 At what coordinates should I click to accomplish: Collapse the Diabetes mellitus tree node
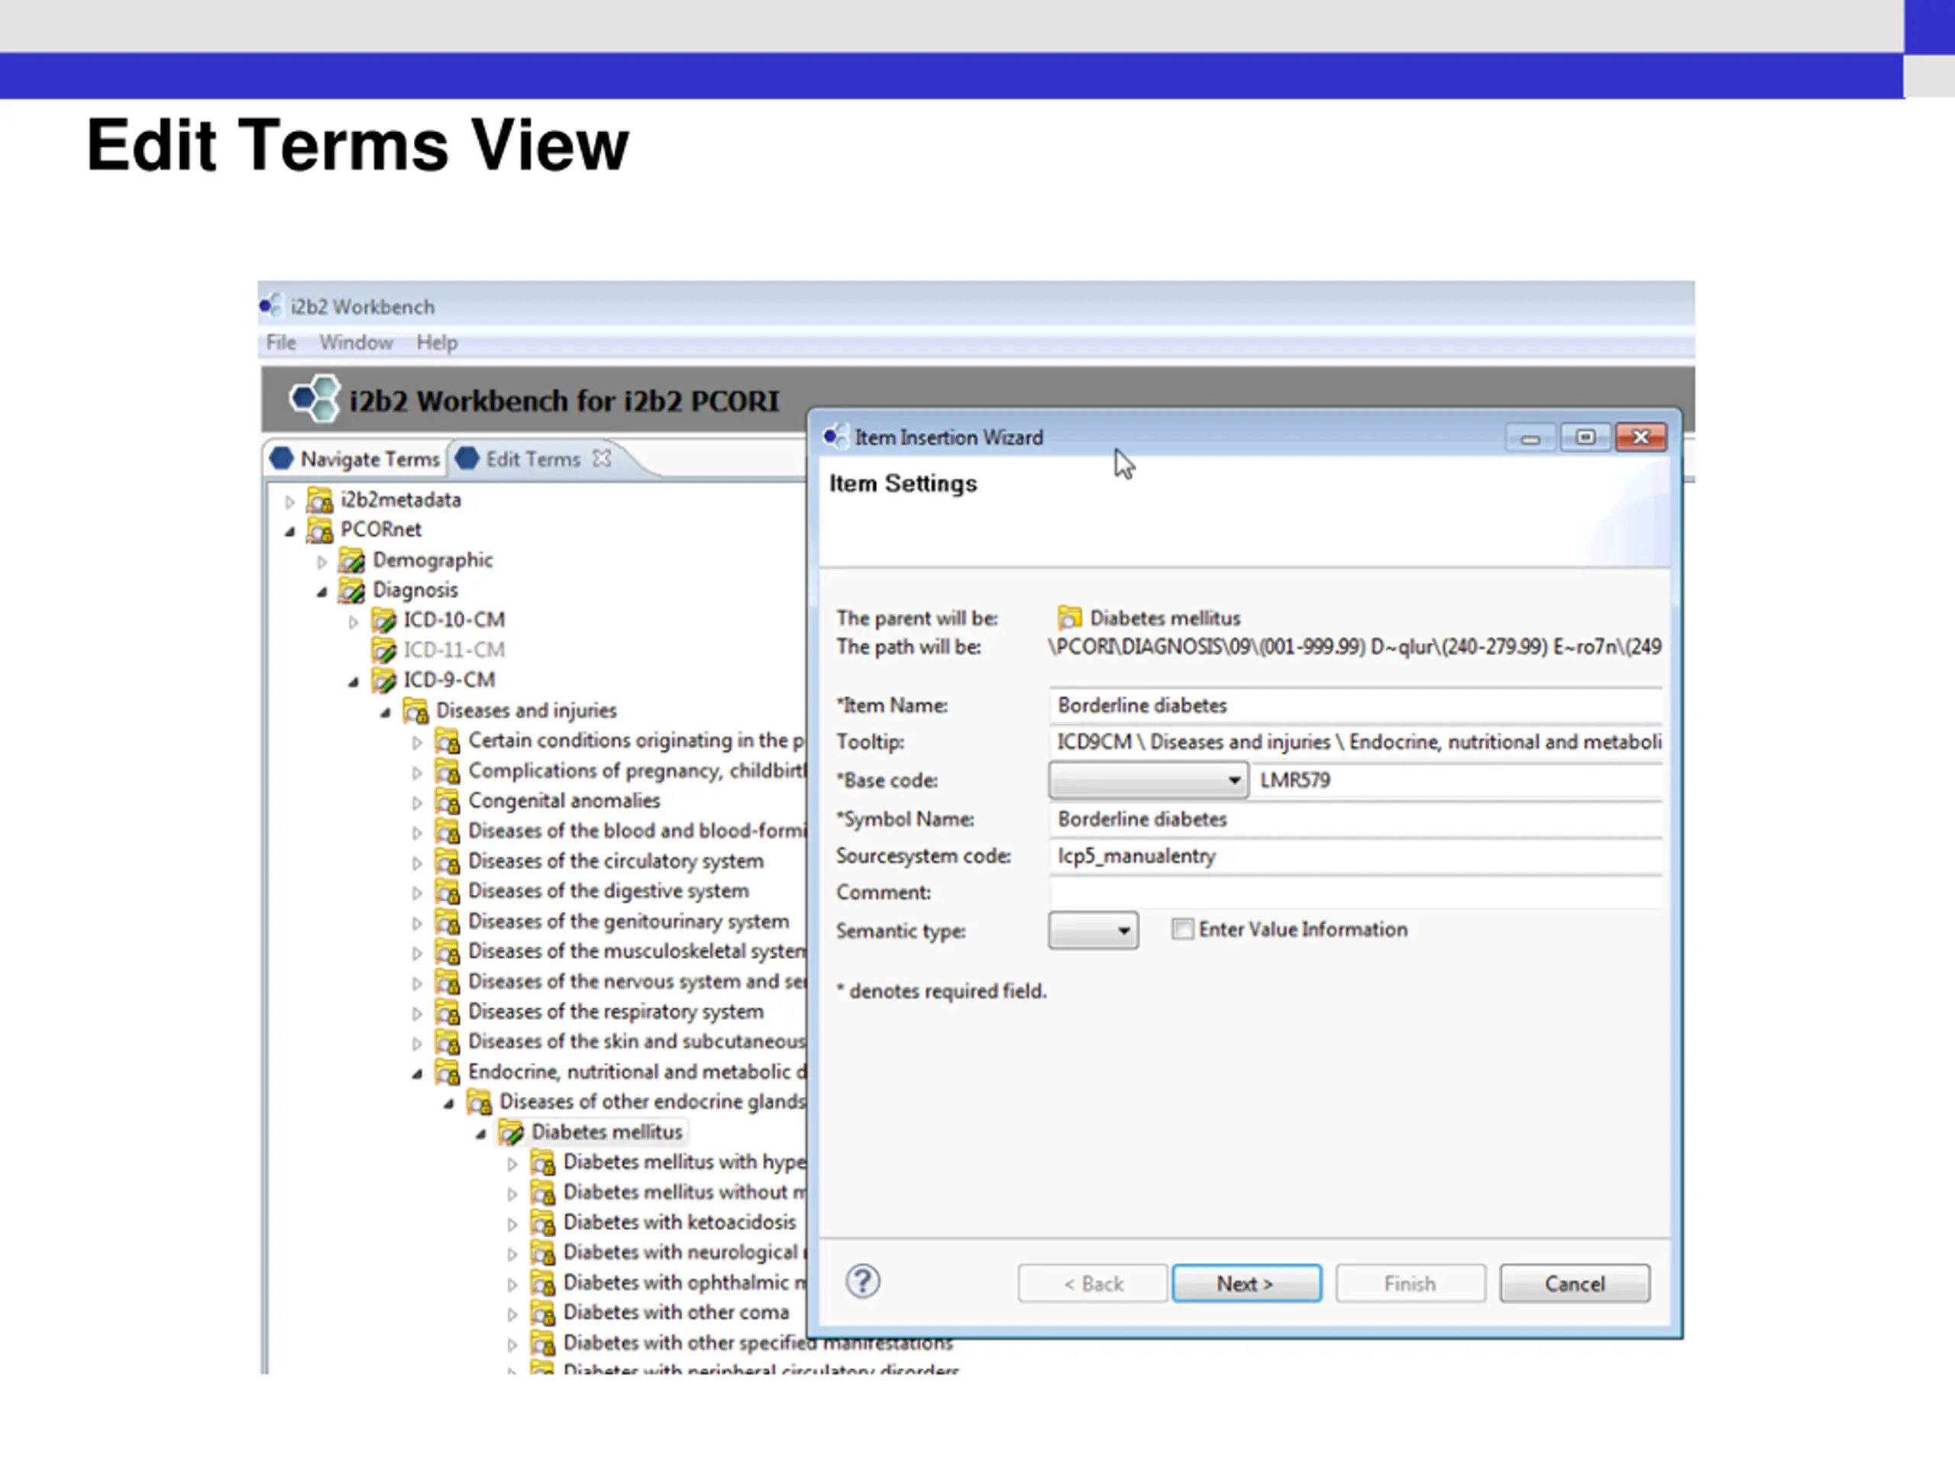pyautogui.click(x=481, y=1135)
